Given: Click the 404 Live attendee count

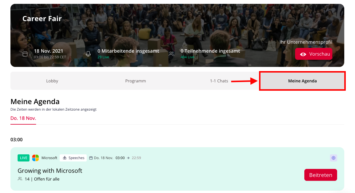Looking at the screenshot, I should pyautogui.click(x=187, y=57).
